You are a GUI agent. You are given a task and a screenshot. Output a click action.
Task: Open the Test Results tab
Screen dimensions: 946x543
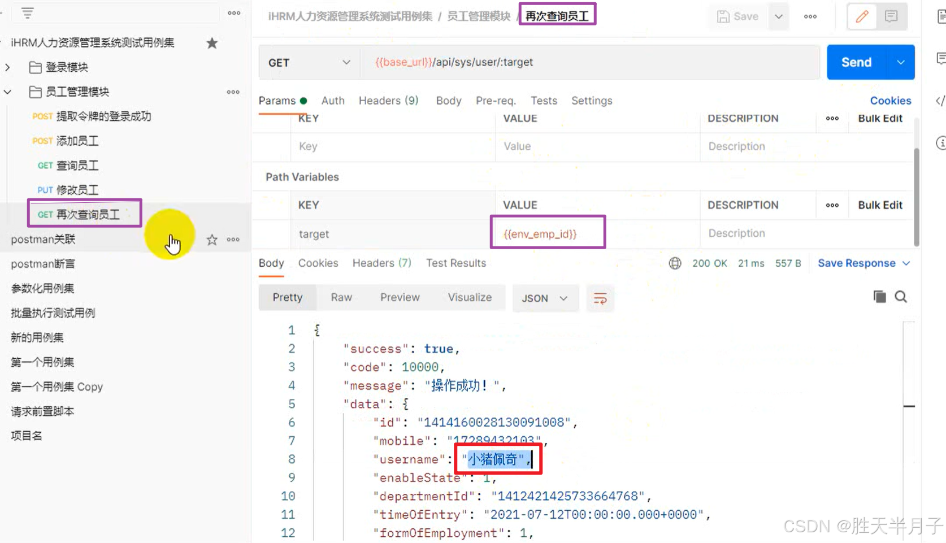[x=456, y=263]
